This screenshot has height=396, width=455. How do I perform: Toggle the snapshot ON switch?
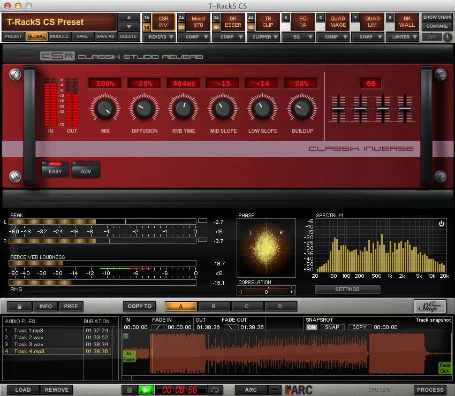pos(312,327)
